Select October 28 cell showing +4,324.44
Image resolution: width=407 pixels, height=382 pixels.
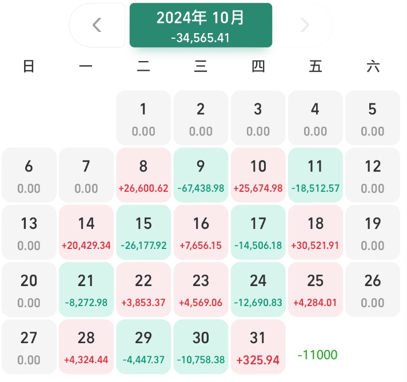tap(86, 347)
